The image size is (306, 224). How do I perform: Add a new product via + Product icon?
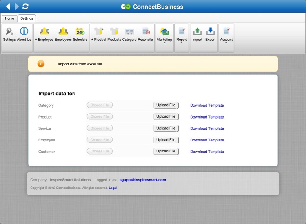(x=99, y=31)
